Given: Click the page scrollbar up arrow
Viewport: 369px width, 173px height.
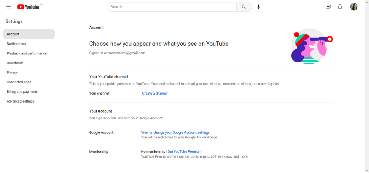Looking at the screenshot, I should pos(367,2).
